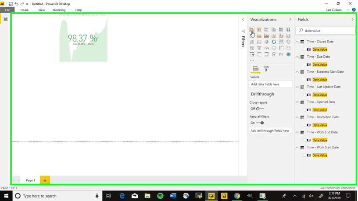358x201 pixels.
Task: Select the Gauge visualization
Action: (266, 48)
